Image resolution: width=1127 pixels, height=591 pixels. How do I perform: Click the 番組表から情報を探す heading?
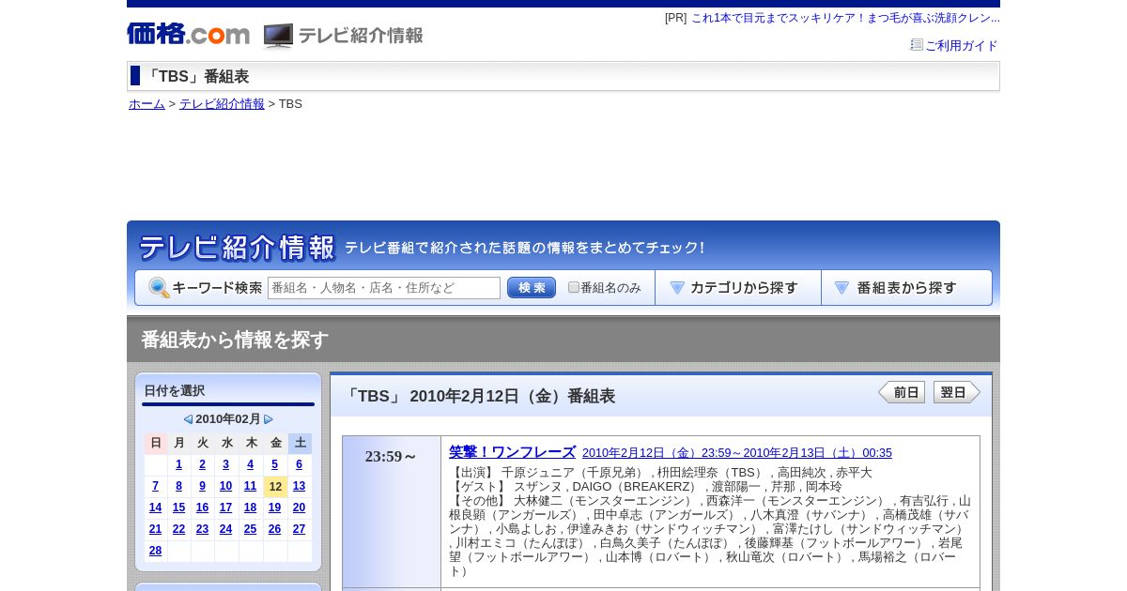tap(235, 340)
